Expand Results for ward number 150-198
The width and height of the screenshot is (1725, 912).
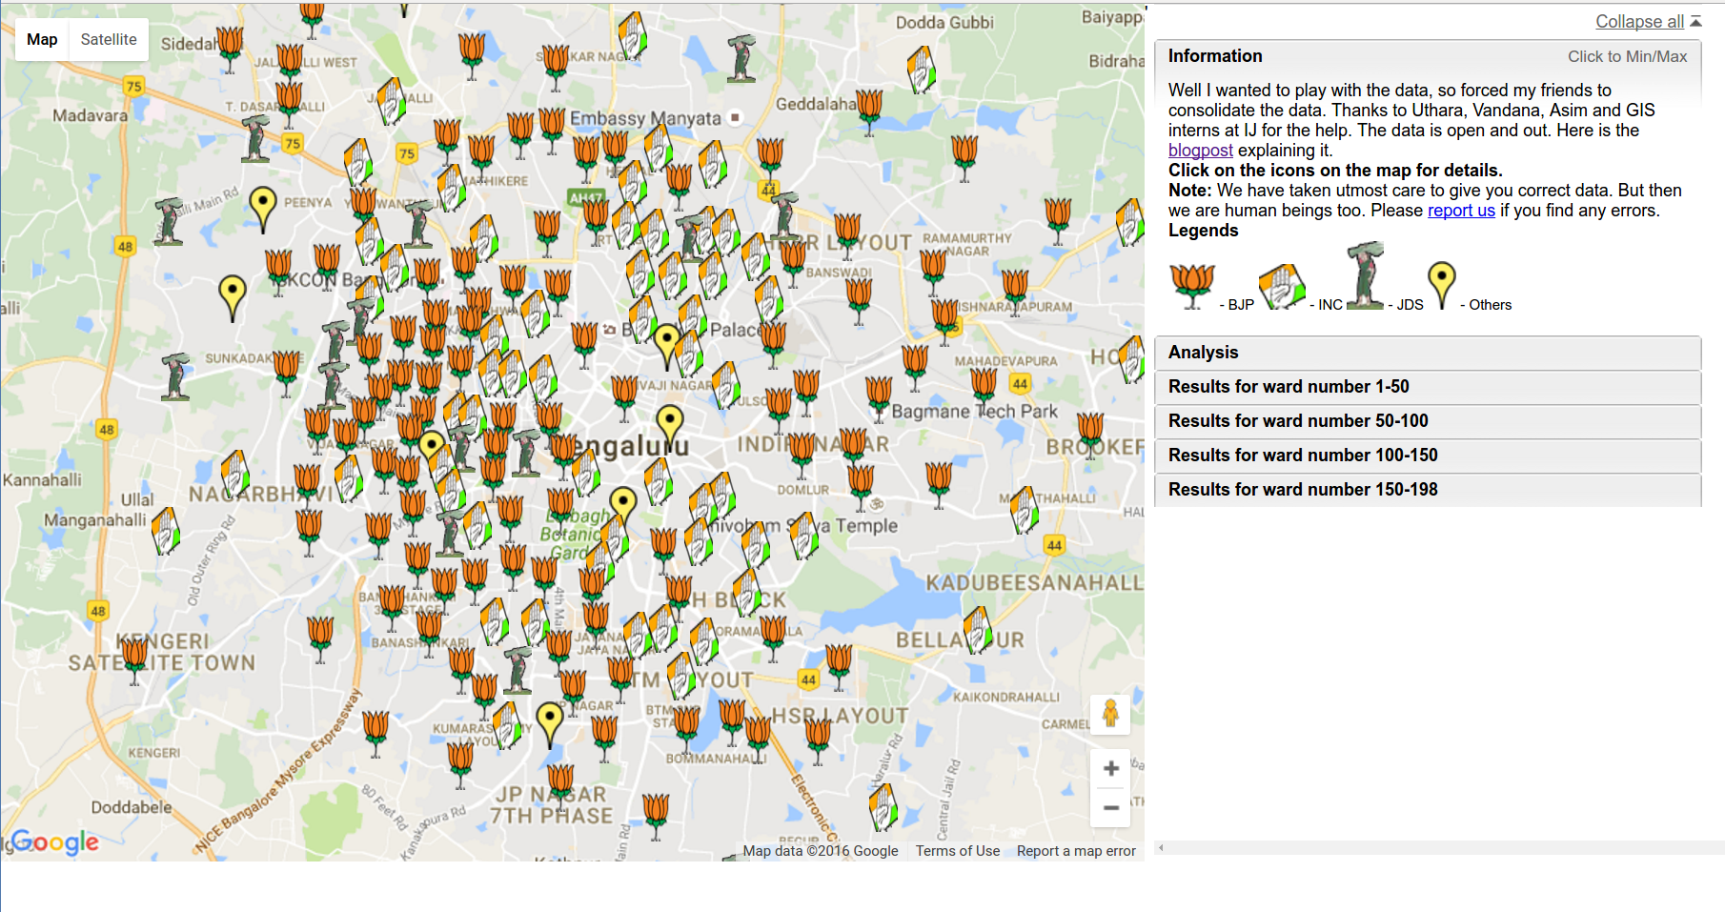[1427, 490]
